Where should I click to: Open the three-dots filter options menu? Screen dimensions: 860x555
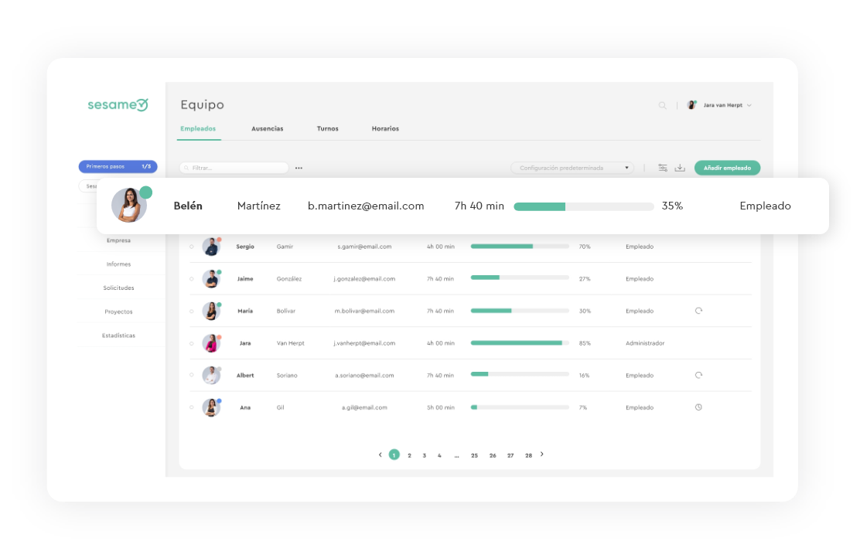(x=299, y=168)
